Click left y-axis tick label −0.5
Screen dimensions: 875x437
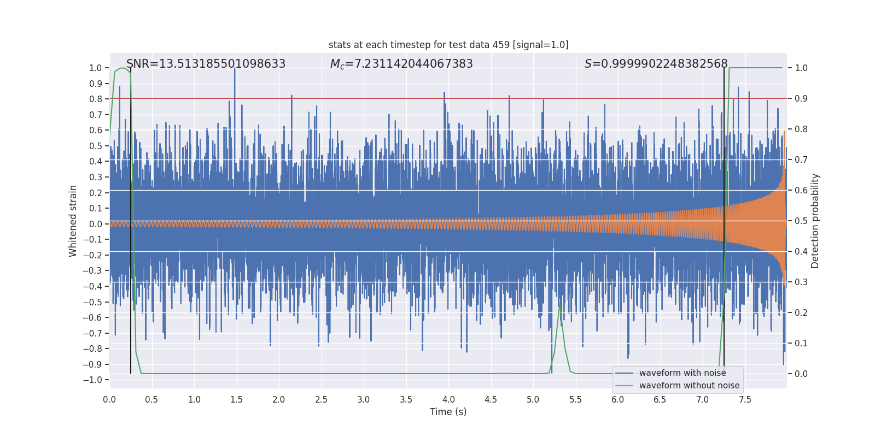(92, 302)
